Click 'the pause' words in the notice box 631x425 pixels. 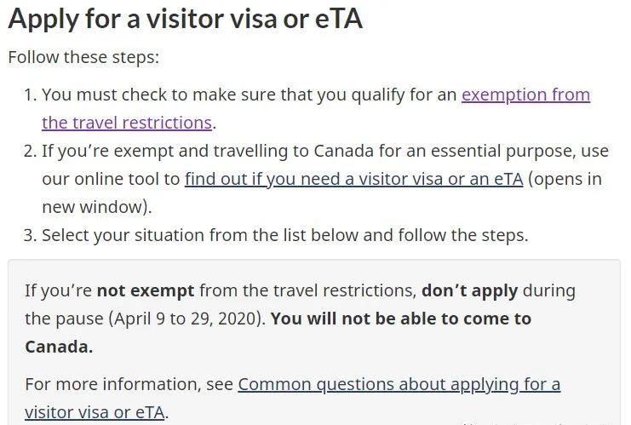pyautogui.click(x=65, y=319)
